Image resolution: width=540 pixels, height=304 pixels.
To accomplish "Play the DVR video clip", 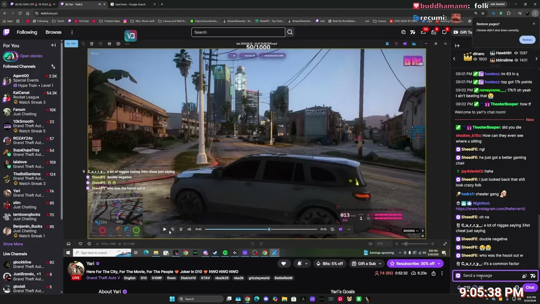I will point(165,229).
